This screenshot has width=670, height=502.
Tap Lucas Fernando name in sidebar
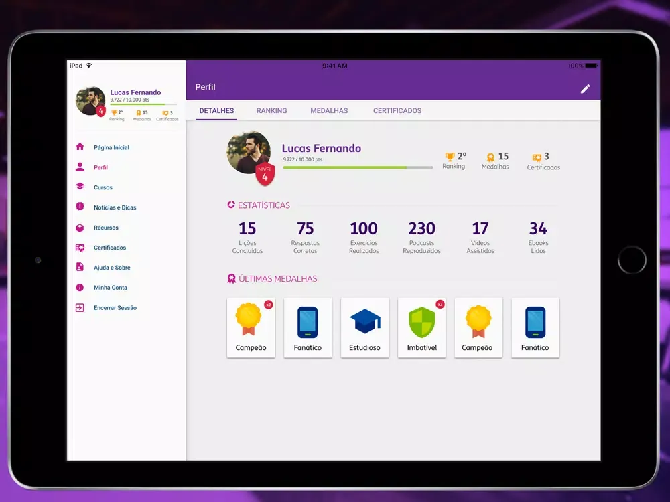135,92
